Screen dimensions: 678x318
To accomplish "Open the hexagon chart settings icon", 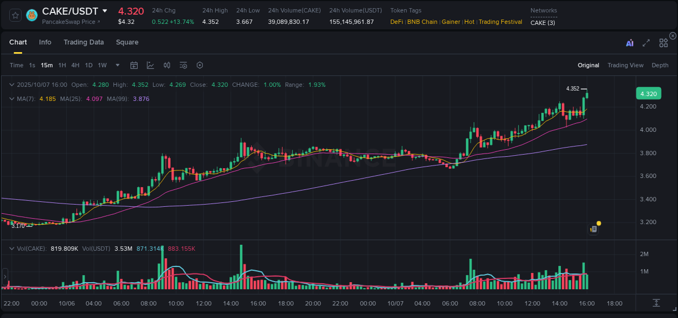I will pos(199,65).
